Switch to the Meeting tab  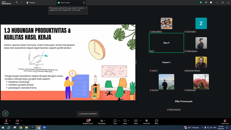[31, 3]
